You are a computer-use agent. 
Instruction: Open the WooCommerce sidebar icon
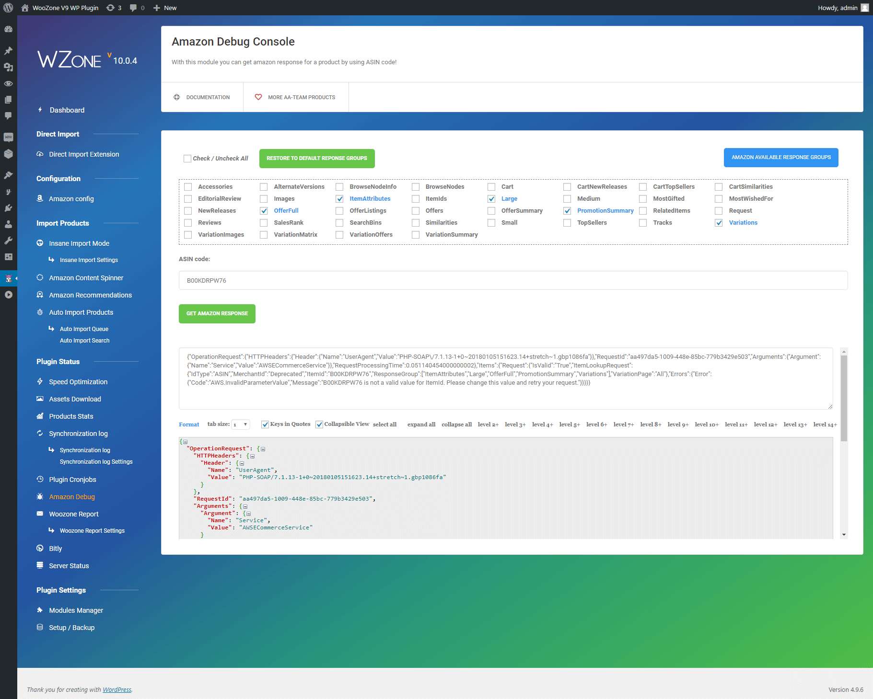point(8,137)
